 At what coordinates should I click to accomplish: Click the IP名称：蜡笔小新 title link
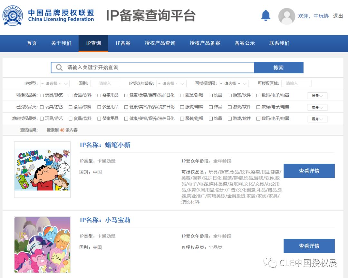105,145
